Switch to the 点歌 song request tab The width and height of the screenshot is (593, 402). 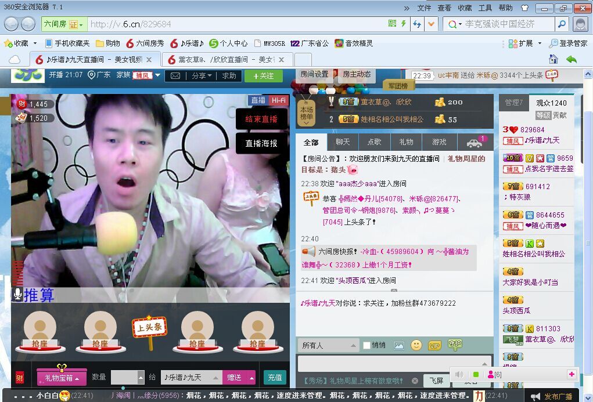coord(375,142)
